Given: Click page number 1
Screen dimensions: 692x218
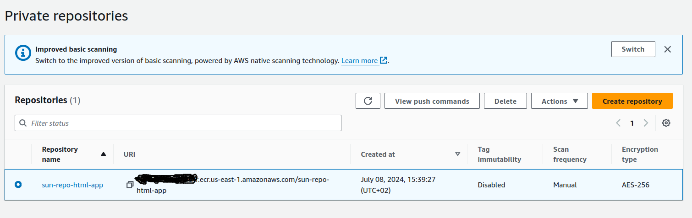Looking at the screenshot, I should [632, 123].
